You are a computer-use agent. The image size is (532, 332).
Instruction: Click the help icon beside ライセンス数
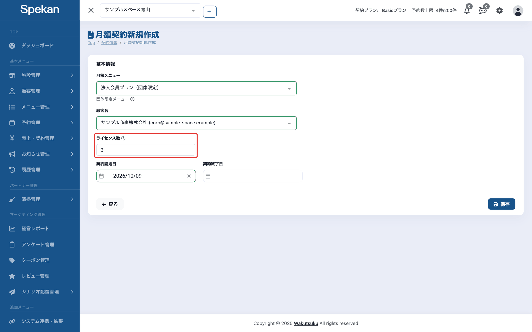(123, 138)
